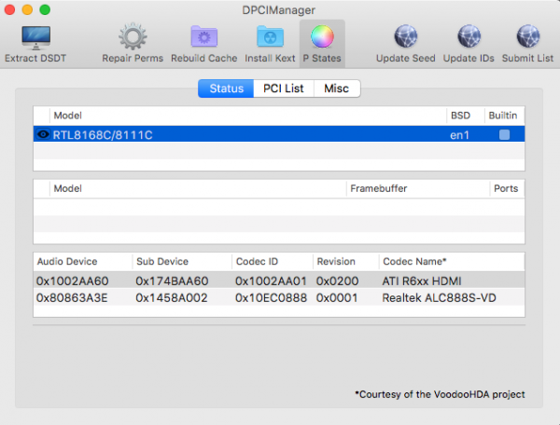Click the VoodooHDA courtesy note
The width and height of the screenshot is (560, 425).
pyautogui.click(x=440, y=394)
